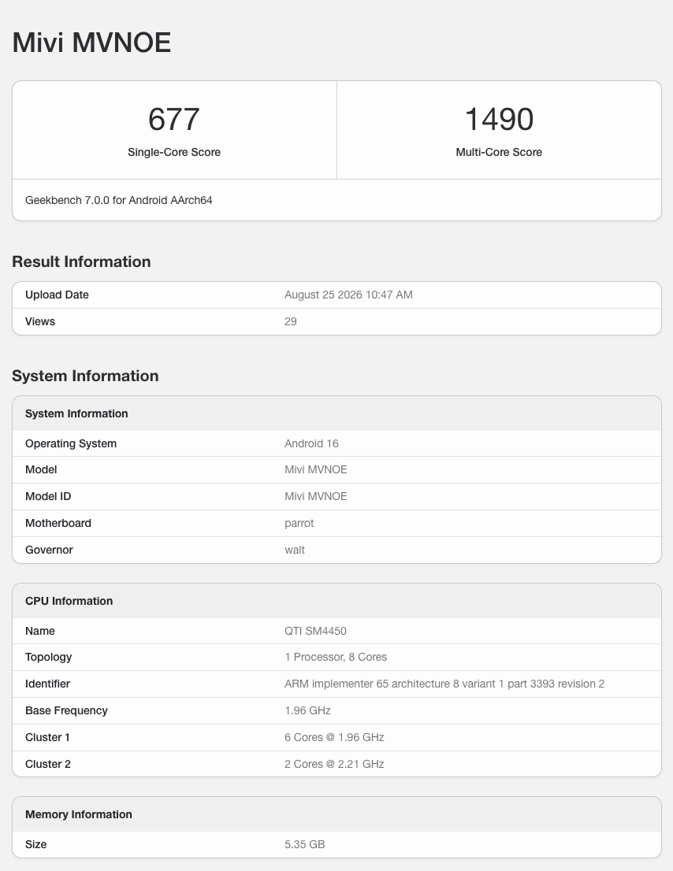The width and height of the screenshot is (673, 871).
Task: Click the Name label in CPU Information
Action: tap(40, 631)
